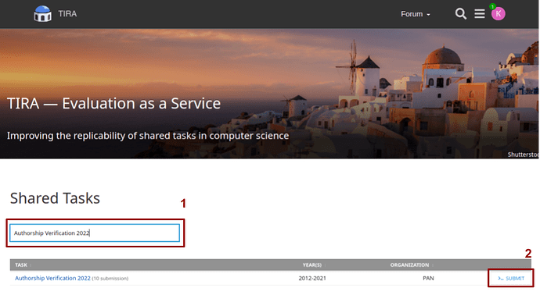The image size is (540, 295).
Task: Expand the Forum dropdown menu
Action: click(416, 14)
